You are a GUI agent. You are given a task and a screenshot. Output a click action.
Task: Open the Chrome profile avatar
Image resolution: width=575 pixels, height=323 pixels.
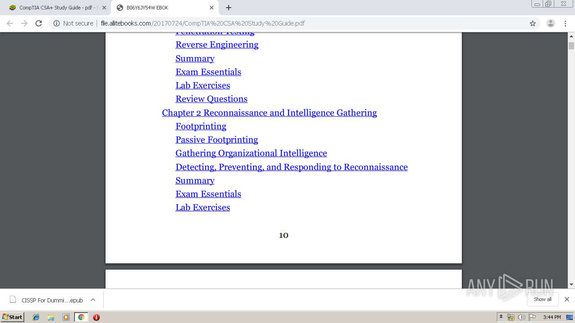pyautogui.click(x=550, y=23)
